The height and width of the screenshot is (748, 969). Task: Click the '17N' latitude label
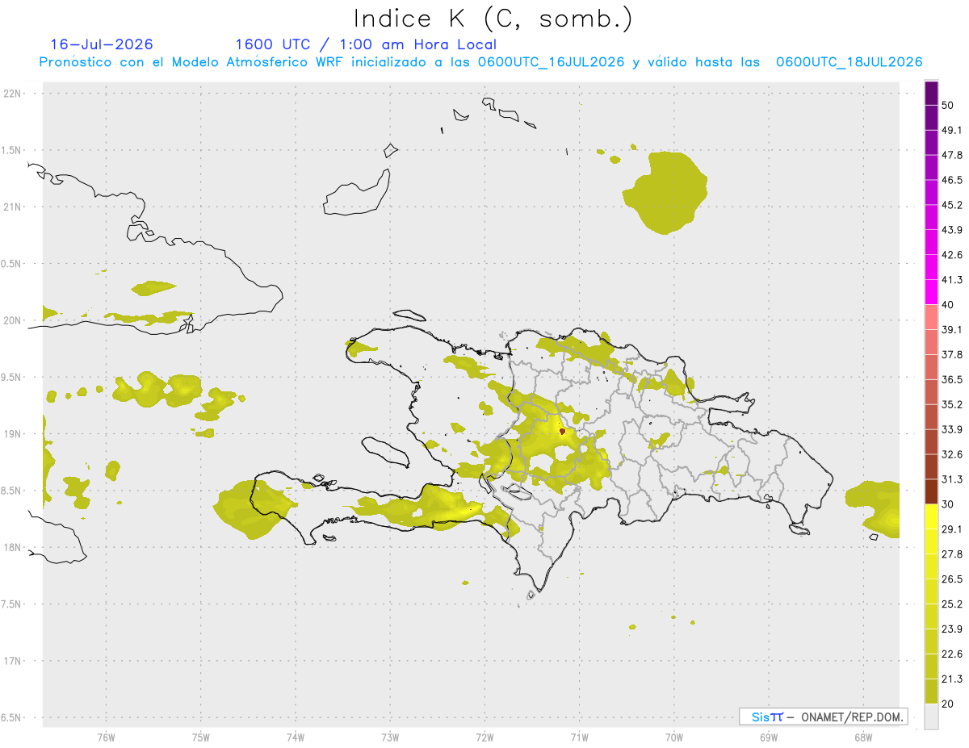pos(13,661)
